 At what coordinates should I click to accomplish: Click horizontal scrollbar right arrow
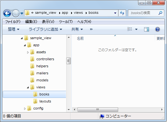(162, 109)
